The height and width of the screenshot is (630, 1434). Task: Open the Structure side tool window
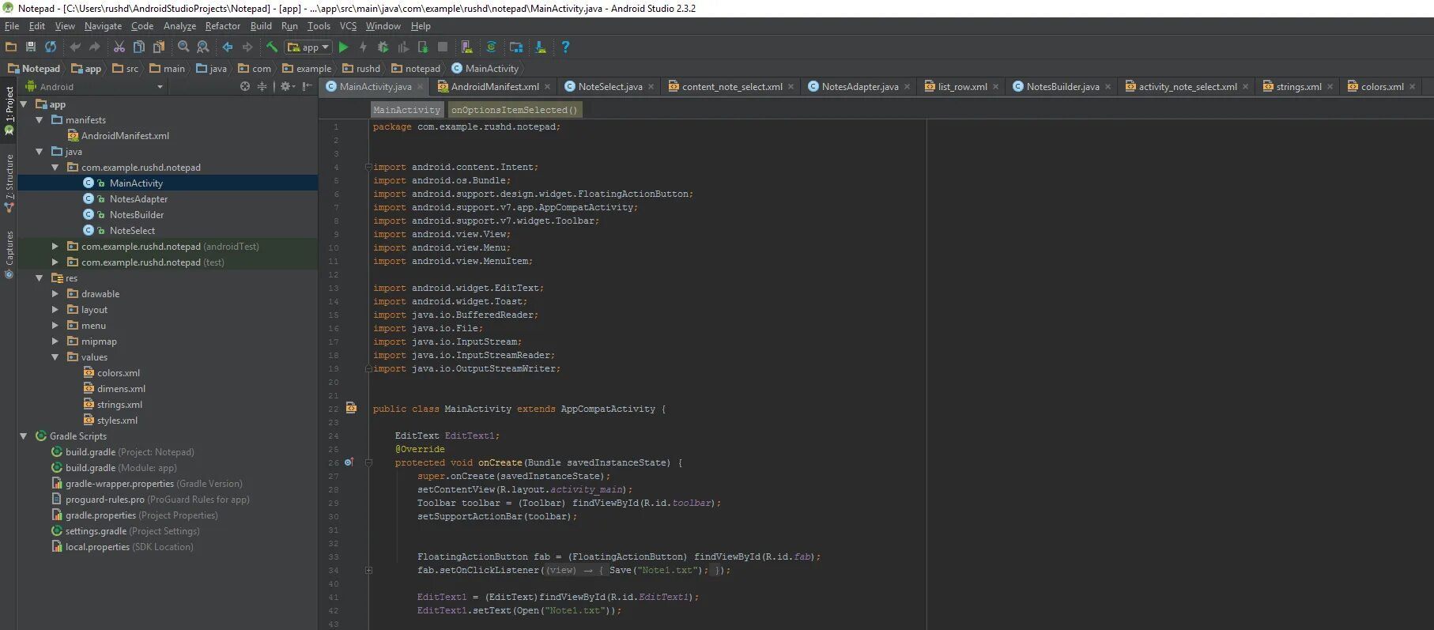pos(9,183)
